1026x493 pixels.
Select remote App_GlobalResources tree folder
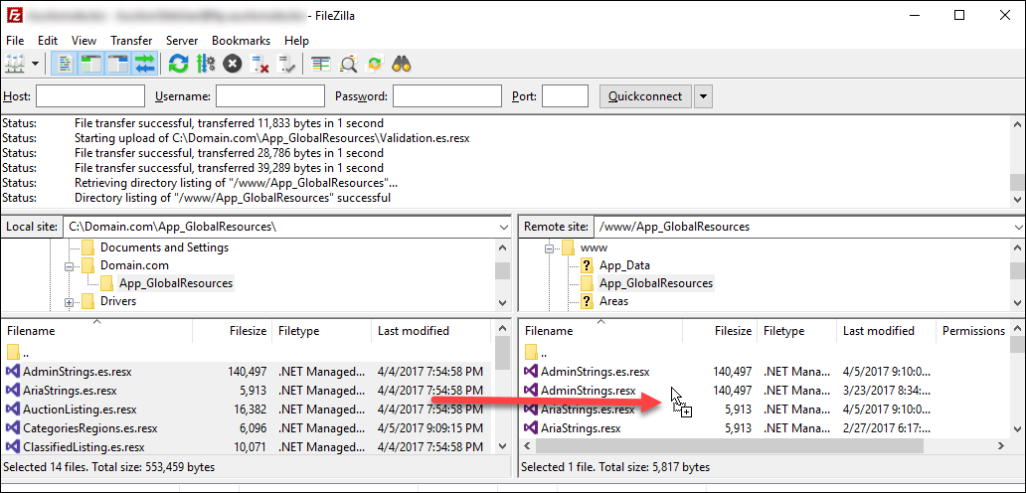pos(655,283)
